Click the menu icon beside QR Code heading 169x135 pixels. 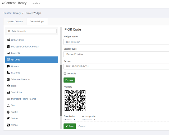tap(65, 29)
